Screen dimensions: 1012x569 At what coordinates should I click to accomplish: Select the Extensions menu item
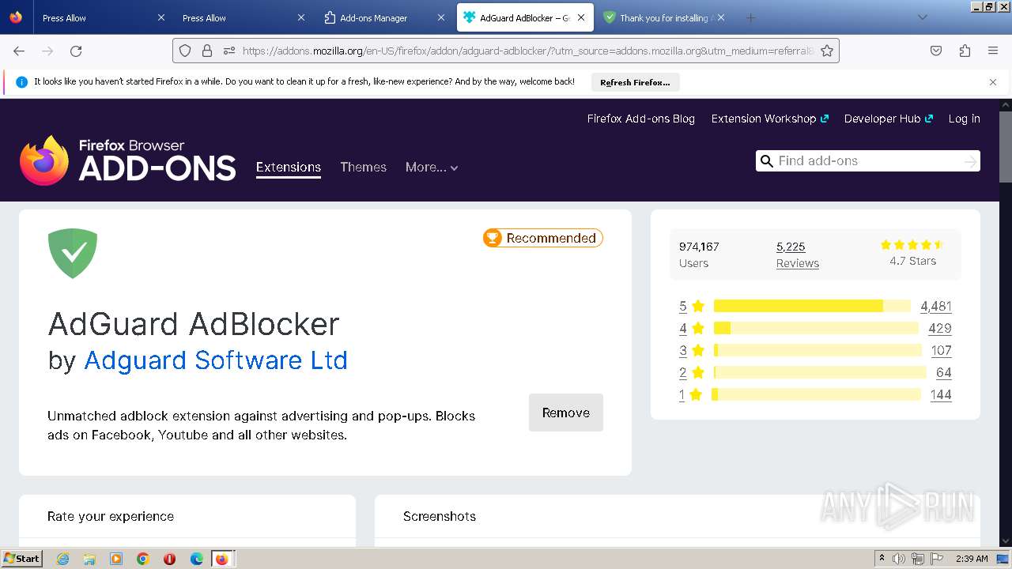point(289,167)
